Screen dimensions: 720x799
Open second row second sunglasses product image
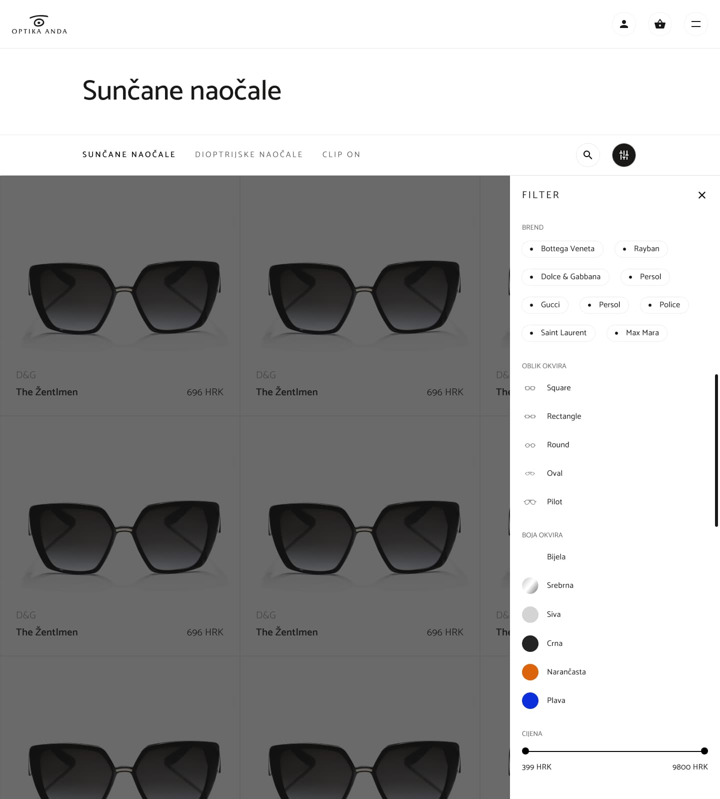pos(364,538)
